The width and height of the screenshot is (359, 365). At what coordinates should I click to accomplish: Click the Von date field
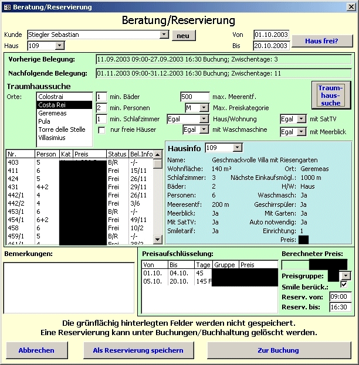click(x=271, y=35)
